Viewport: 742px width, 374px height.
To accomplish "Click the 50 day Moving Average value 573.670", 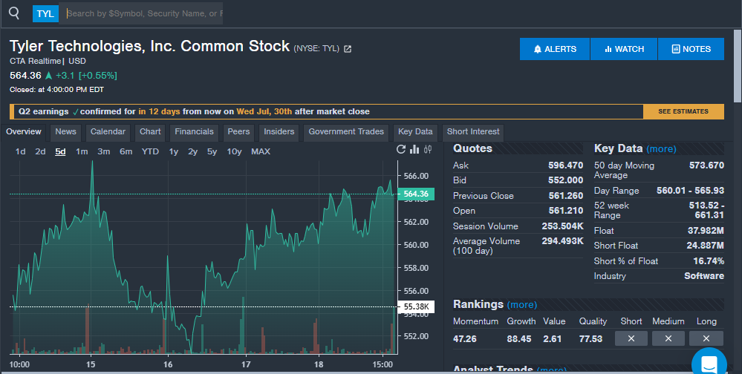I will coord(706,165).
